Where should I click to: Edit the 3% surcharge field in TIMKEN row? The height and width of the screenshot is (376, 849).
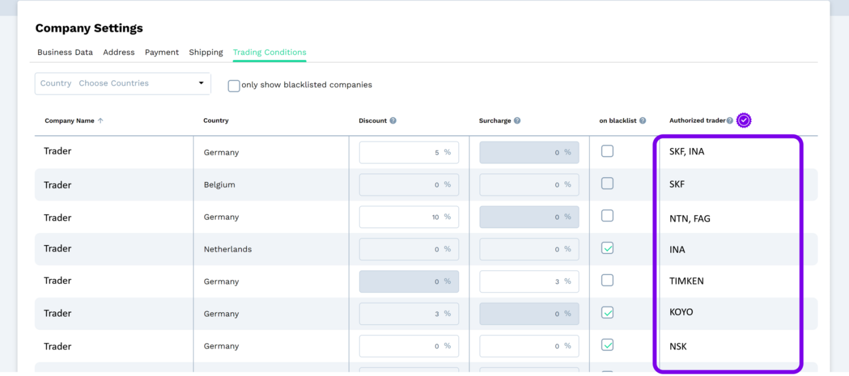tap(529, 281)
